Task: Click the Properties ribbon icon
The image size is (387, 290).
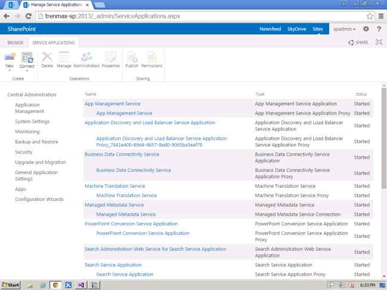Action: pyautogui.click(x=111, y=57)
